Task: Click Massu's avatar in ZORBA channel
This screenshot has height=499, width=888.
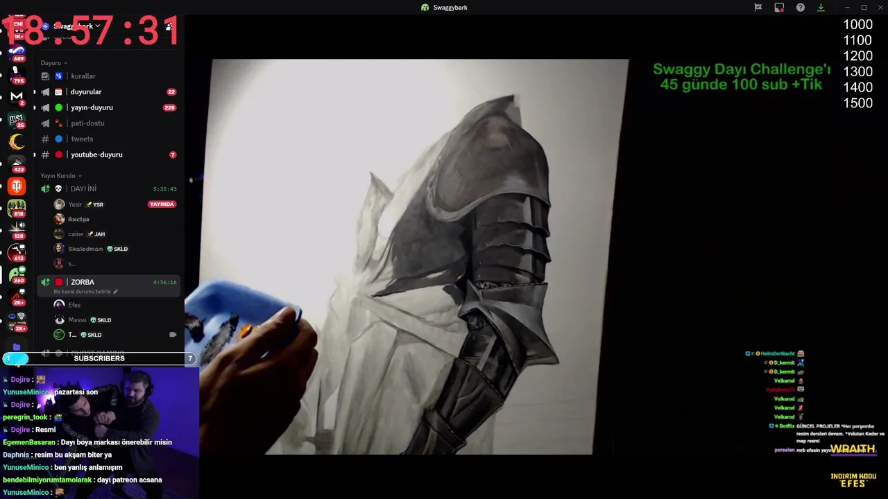Action: [x=59, y=320]
